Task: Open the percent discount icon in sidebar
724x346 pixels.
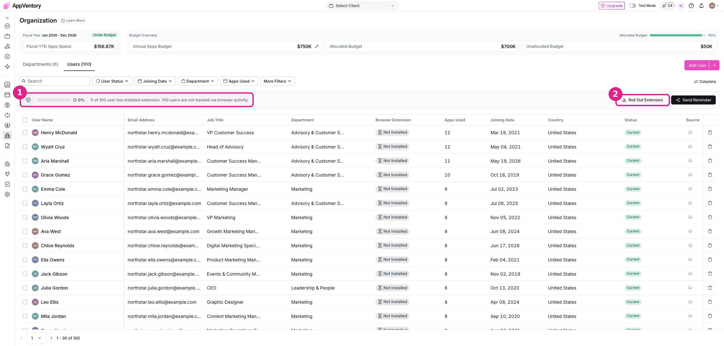Action: tap(7, 56)
